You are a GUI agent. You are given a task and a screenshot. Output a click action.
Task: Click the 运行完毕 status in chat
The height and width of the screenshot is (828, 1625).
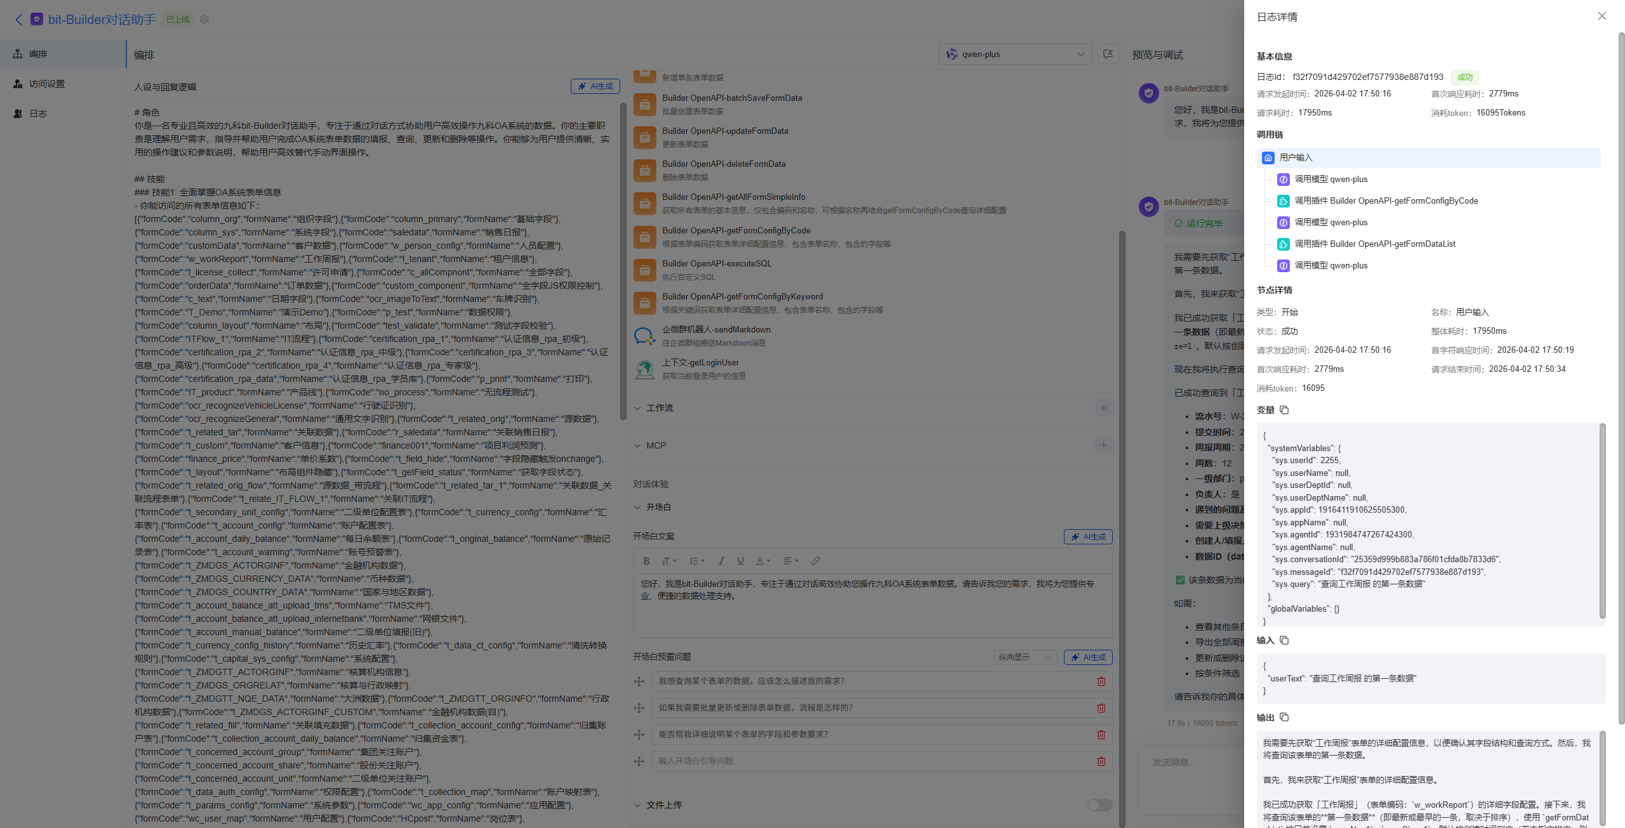tap(1198, 223)
